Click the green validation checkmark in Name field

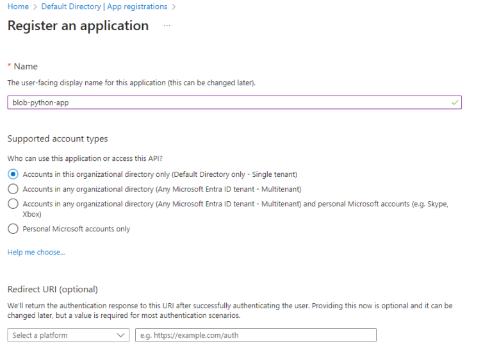455,103
